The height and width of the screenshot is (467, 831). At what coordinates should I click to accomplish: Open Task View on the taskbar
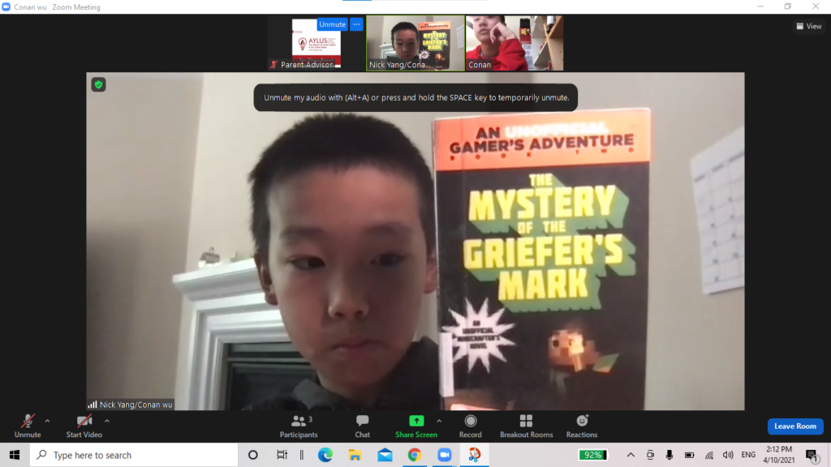[x=282, y=455]
